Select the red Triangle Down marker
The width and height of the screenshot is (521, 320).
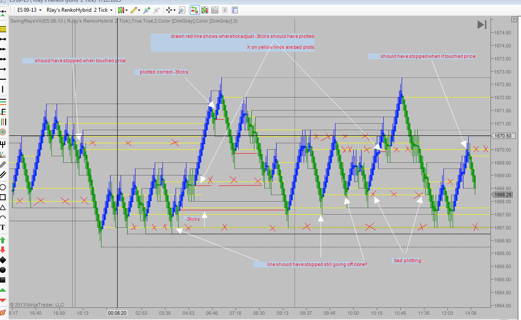[3, 300]
